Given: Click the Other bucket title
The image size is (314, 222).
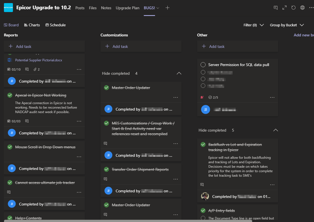Looking at the screenshot, I should pyautogui.click(x=202, y=35).
